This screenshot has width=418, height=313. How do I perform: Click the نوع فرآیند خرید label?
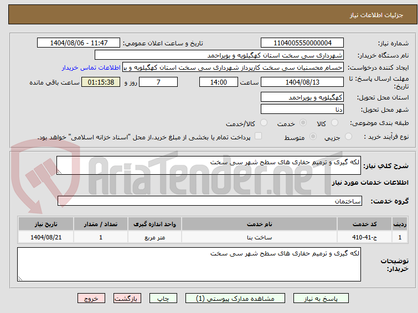click(386, 137)
